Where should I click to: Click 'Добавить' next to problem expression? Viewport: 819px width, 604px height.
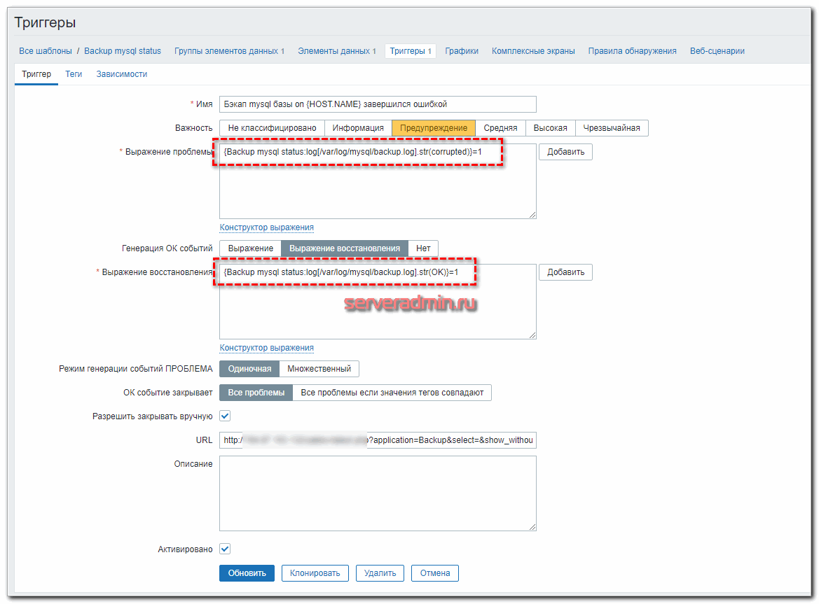[x=565, y=152]
